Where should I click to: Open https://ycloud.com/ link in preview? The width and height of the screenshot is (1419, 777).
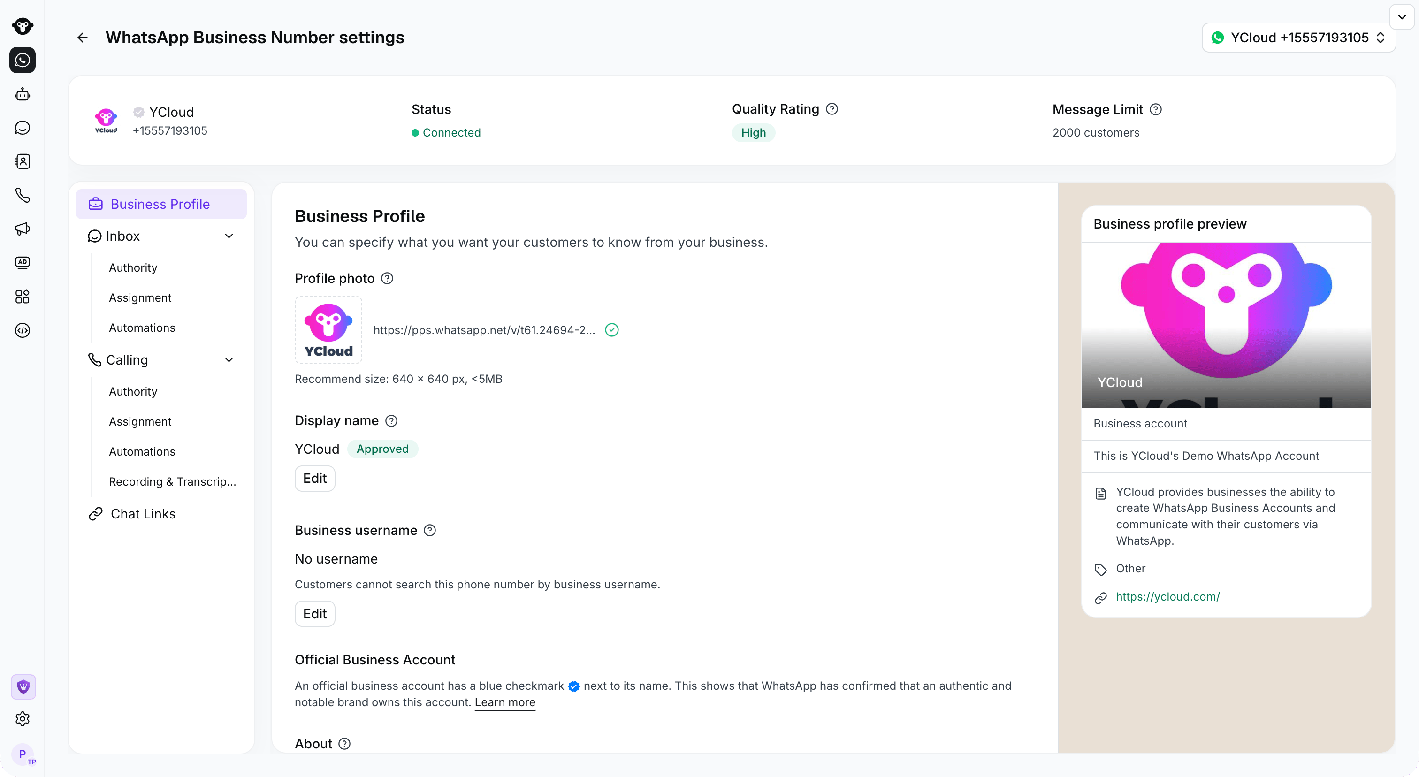click(x=1167, y=597)
